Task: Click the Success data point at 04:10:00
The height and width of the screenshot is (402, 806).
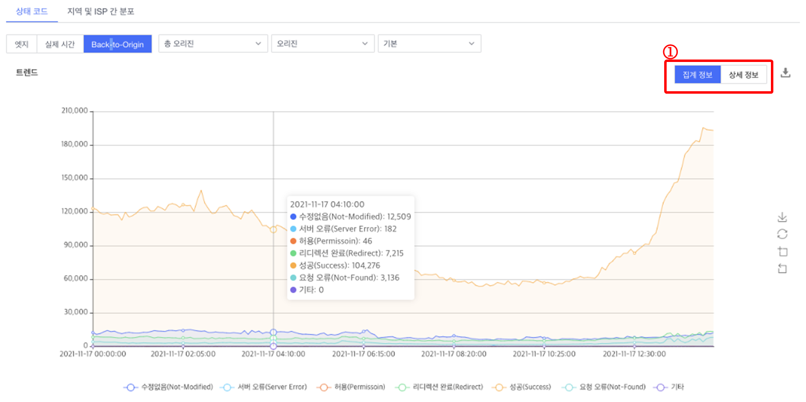Action: 273,229
